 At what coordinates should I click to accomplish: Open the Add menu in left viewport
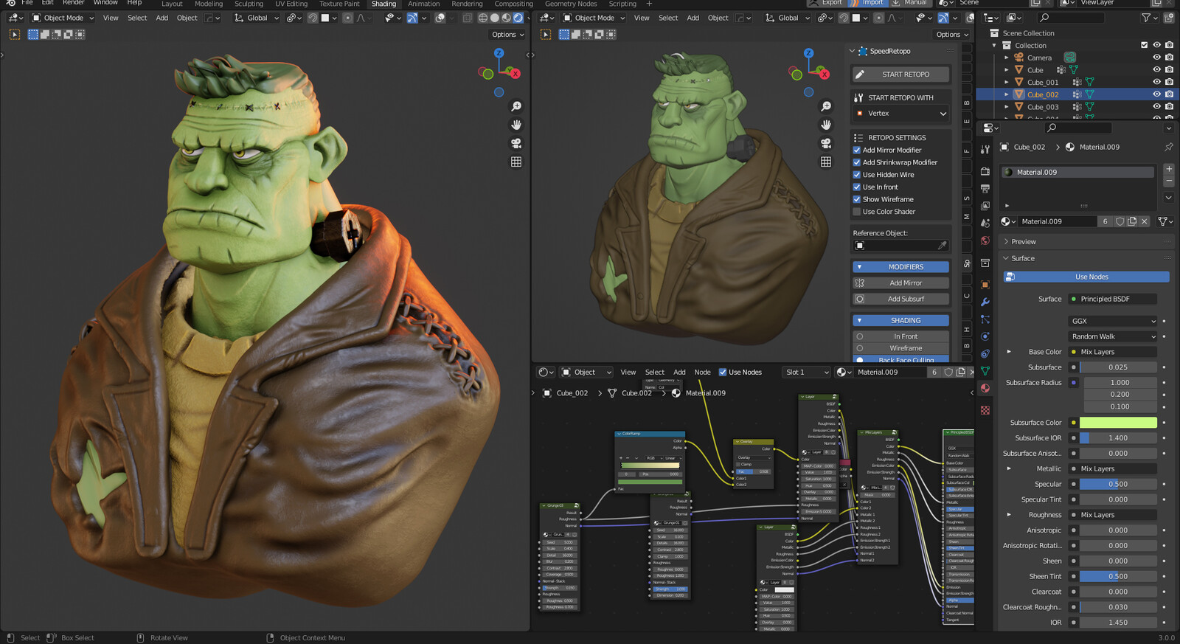[x=162, y=18]
